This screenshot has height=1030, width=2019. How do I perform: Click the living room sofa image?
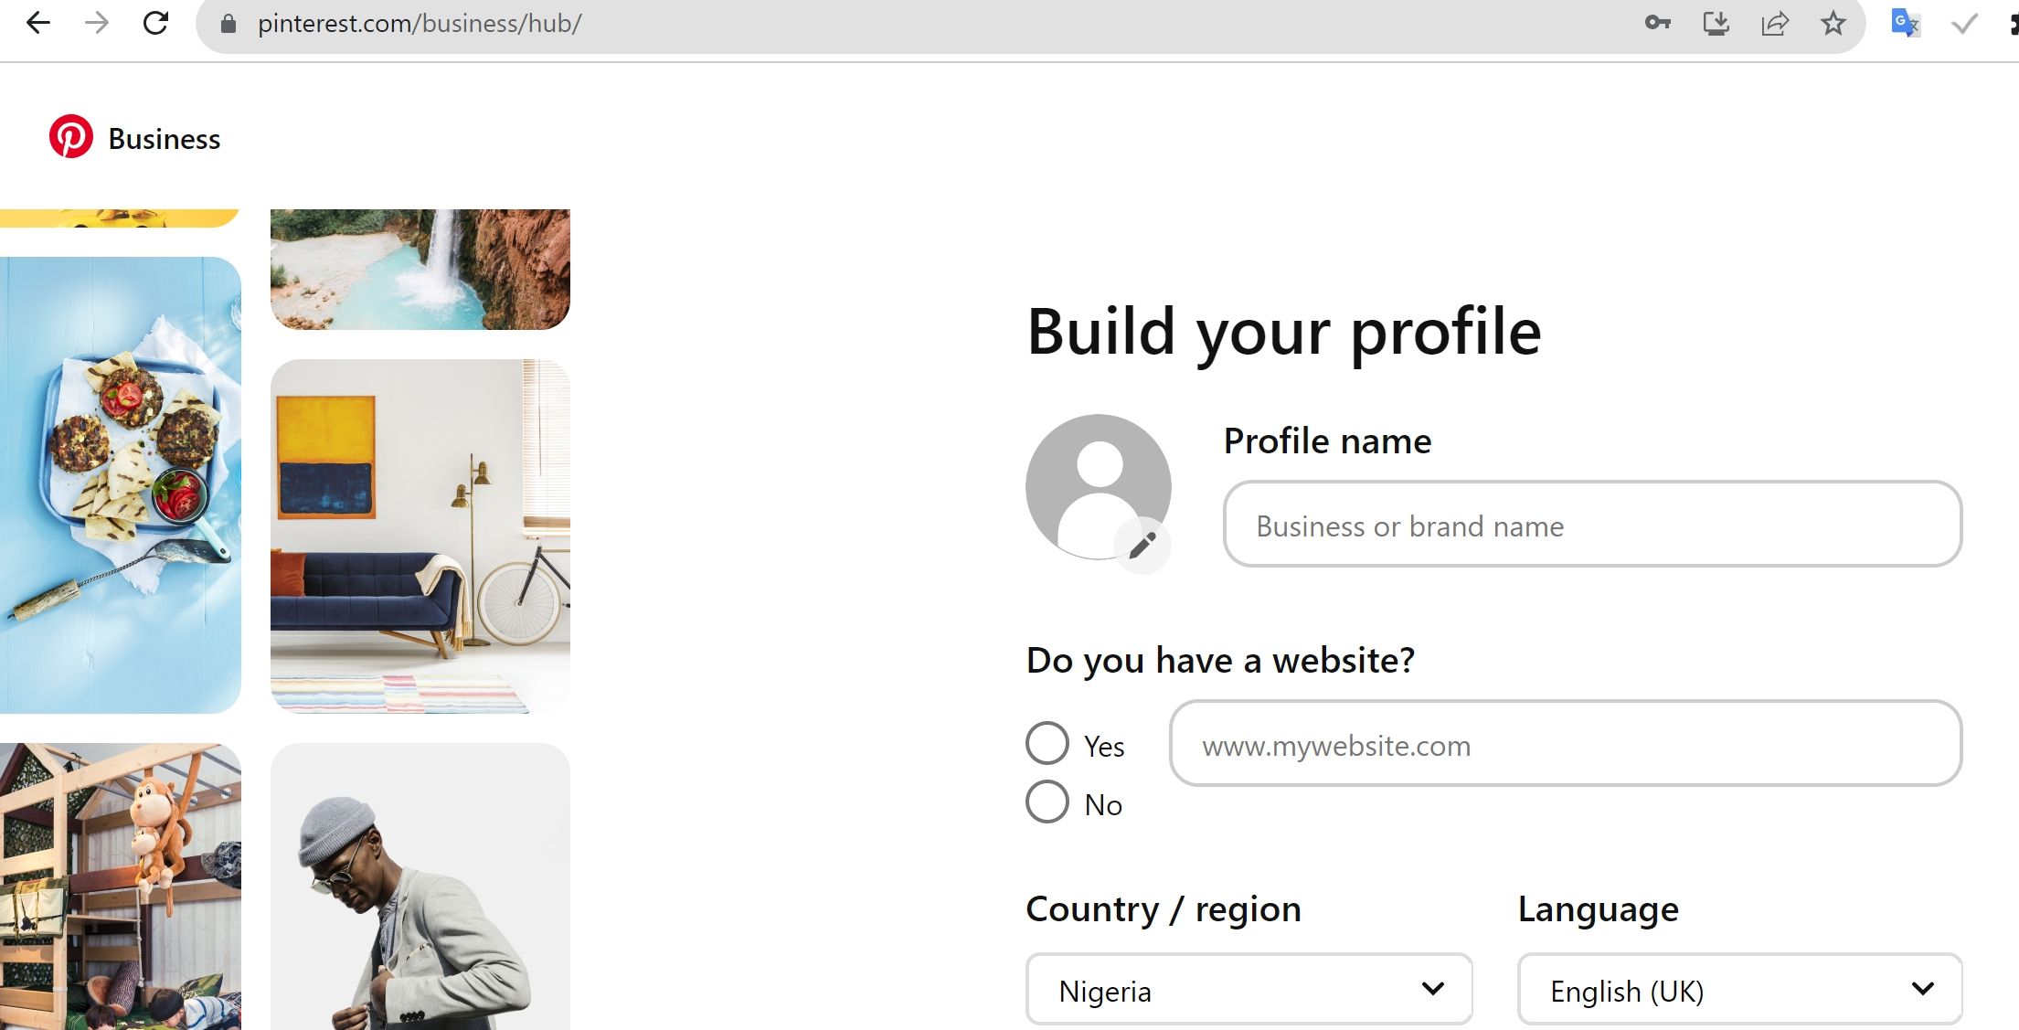coord(420,536)
